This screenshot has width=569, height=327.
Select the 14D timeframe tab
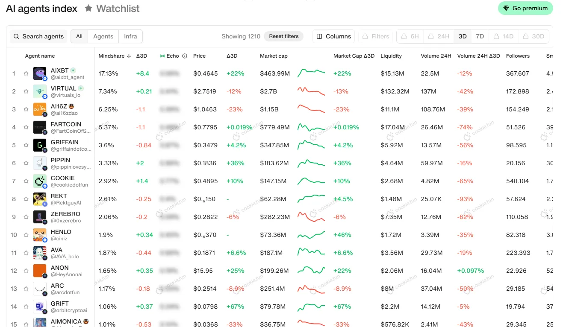tap(502, 36)
